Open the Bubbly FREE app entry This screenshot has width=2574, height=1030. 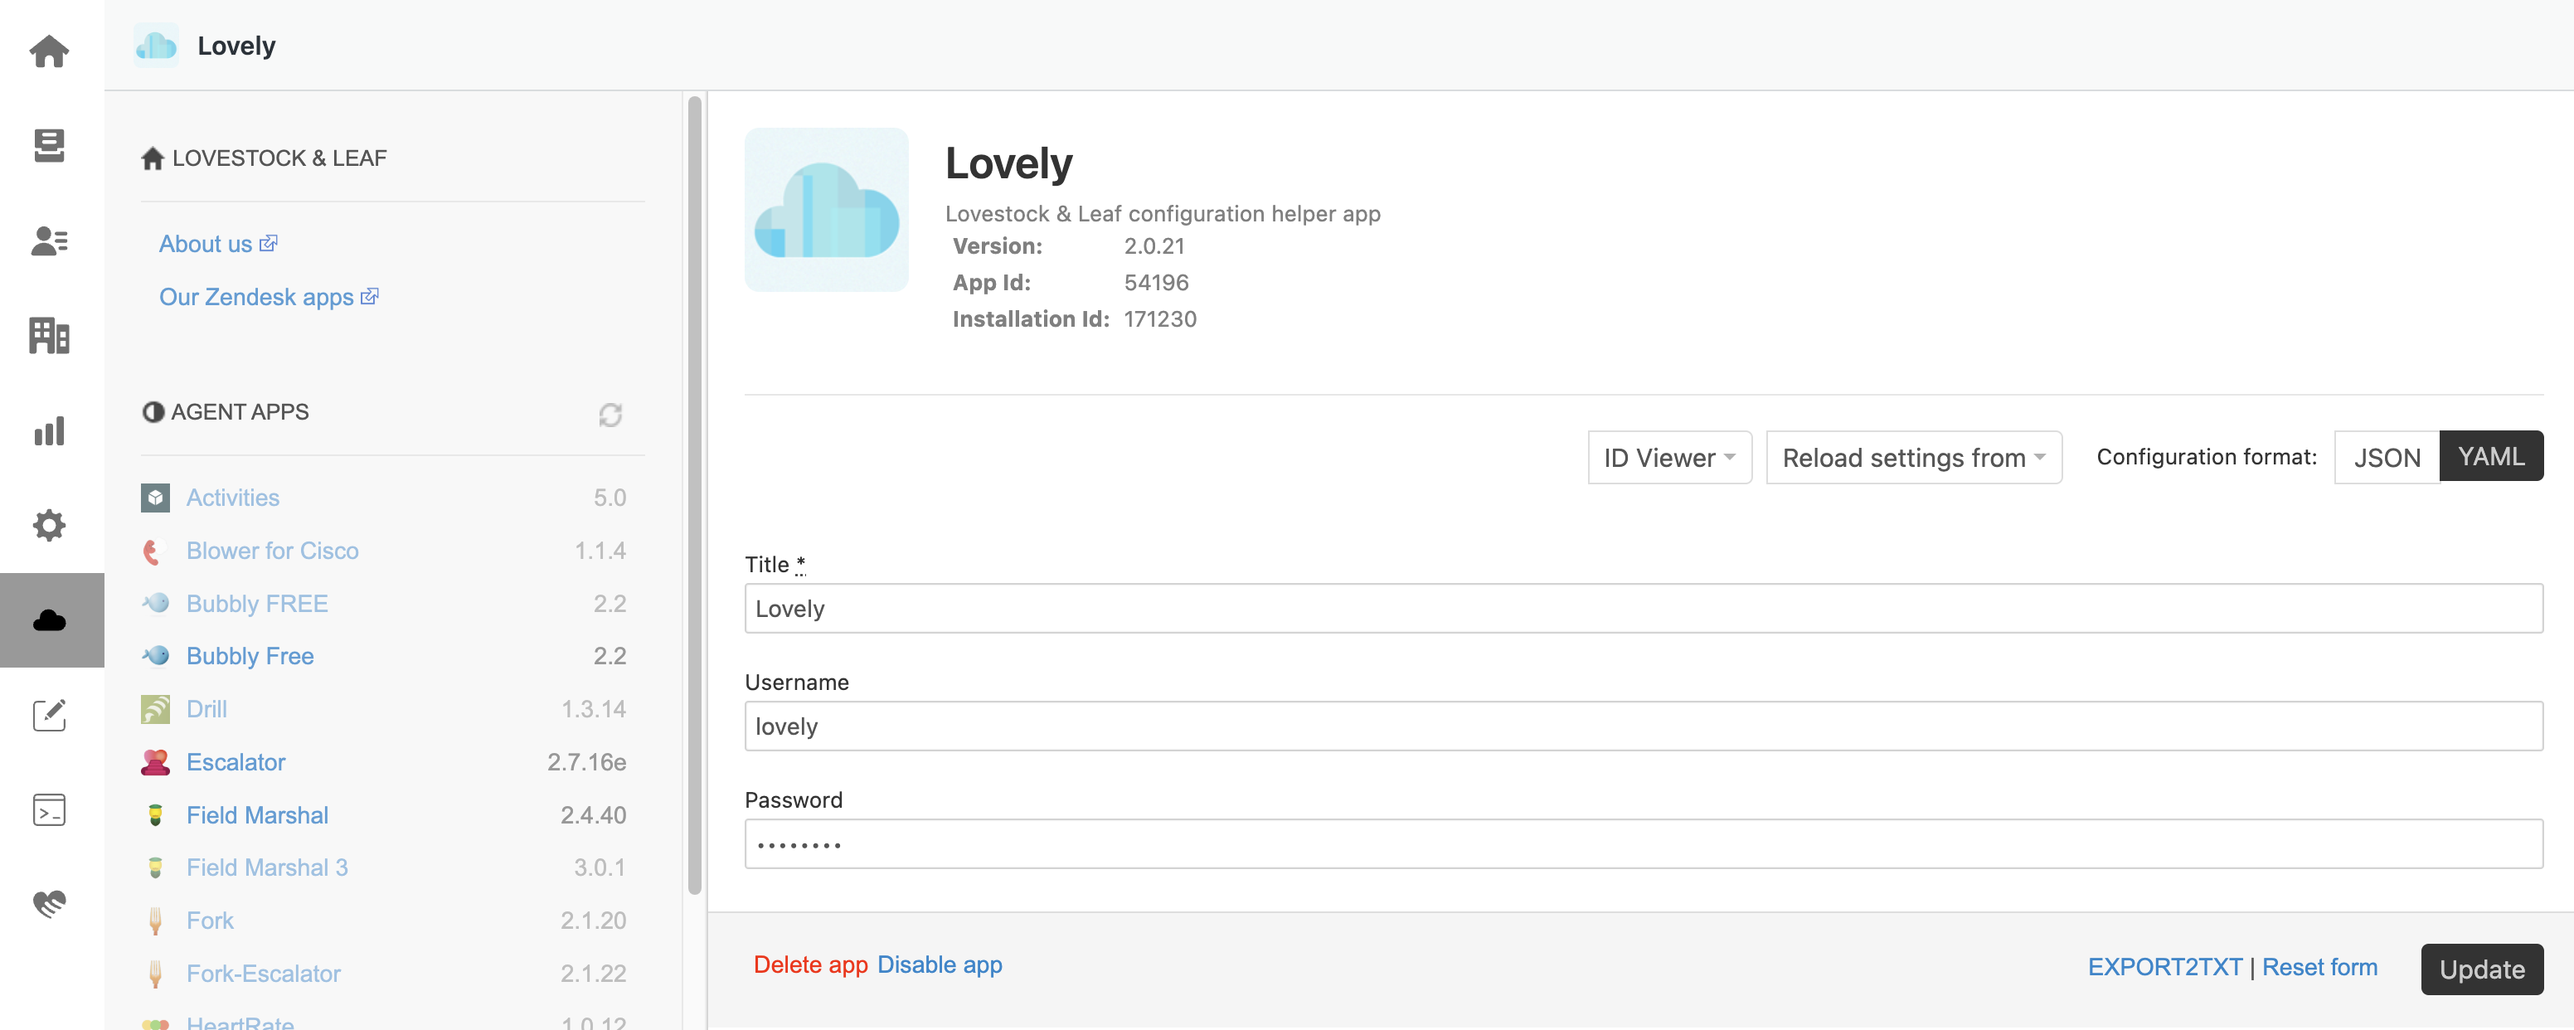257,604
